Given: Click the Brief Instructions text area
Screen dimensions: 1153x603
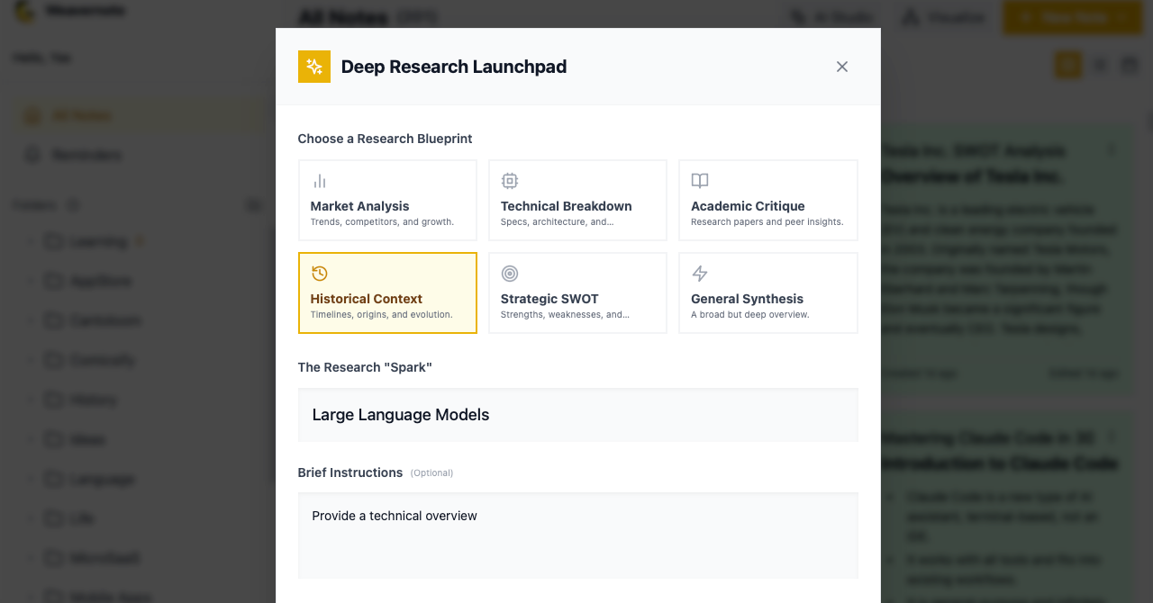Looking at the screenshot, I should pos(577,535).
